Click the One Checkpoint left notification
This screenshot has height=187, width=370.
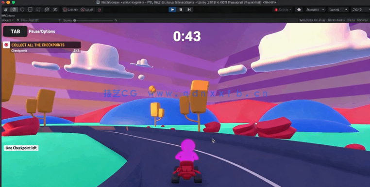coord(21,148)
